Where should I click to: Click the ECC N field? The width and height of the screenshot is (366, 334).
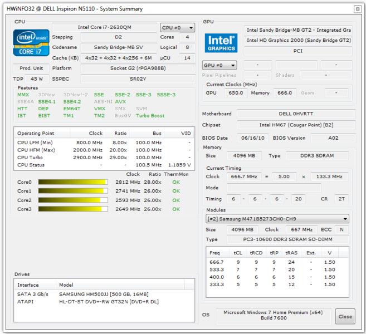click(x=341, y=229)
